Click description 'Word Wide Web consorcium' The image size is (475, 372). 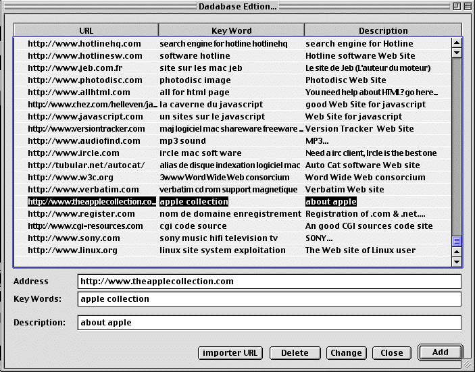tap(366, 178)
